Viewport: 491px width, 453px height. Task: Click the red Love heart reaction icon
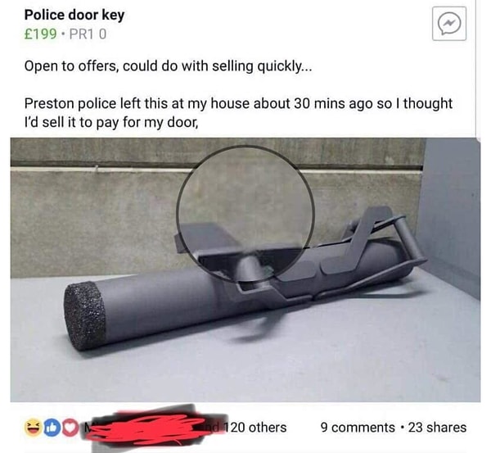click(x=70, y=428)
